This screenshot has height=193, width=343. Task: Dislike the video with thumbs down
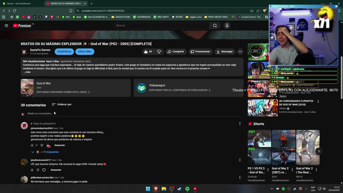pos(159,51)
